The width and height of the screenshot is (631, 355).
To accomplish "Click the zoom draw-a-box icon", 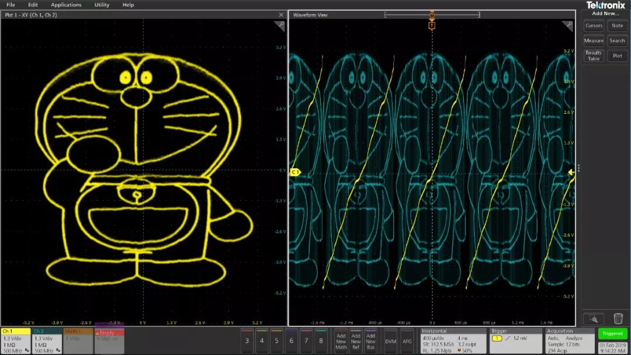I will [594, 318].
